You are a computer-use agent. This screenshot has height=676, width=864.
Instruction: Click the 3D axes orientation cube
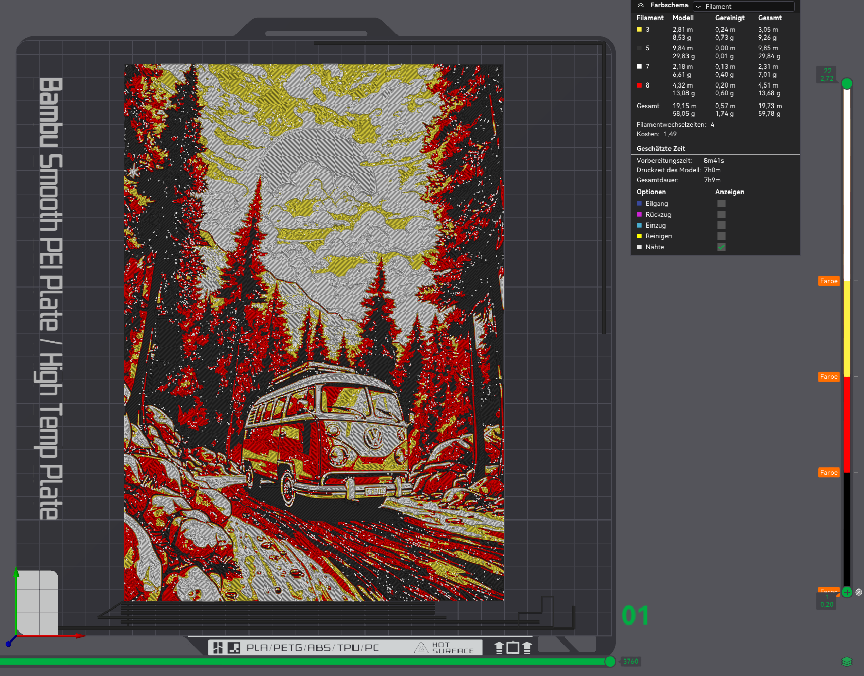click(38, 602)
